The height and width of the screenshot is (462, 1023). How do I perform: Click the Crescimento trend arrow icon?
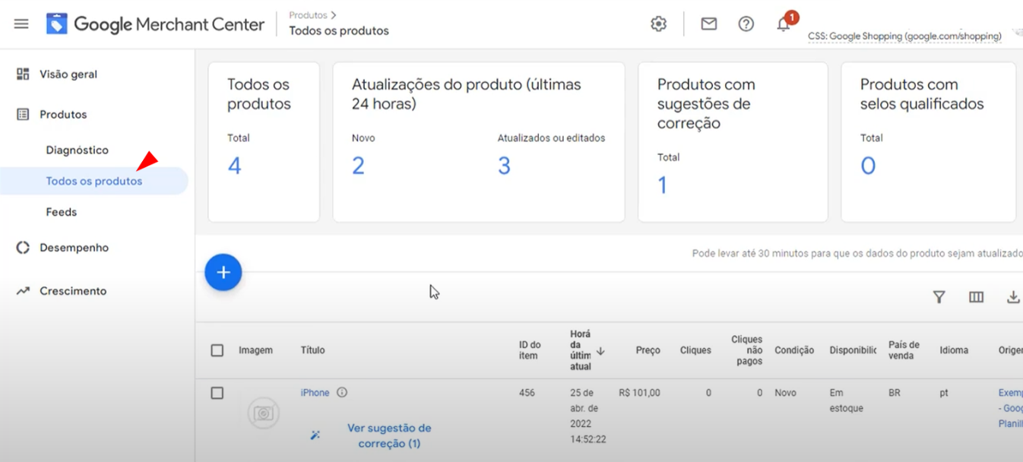pyautogui.click(x=23, y=291)
